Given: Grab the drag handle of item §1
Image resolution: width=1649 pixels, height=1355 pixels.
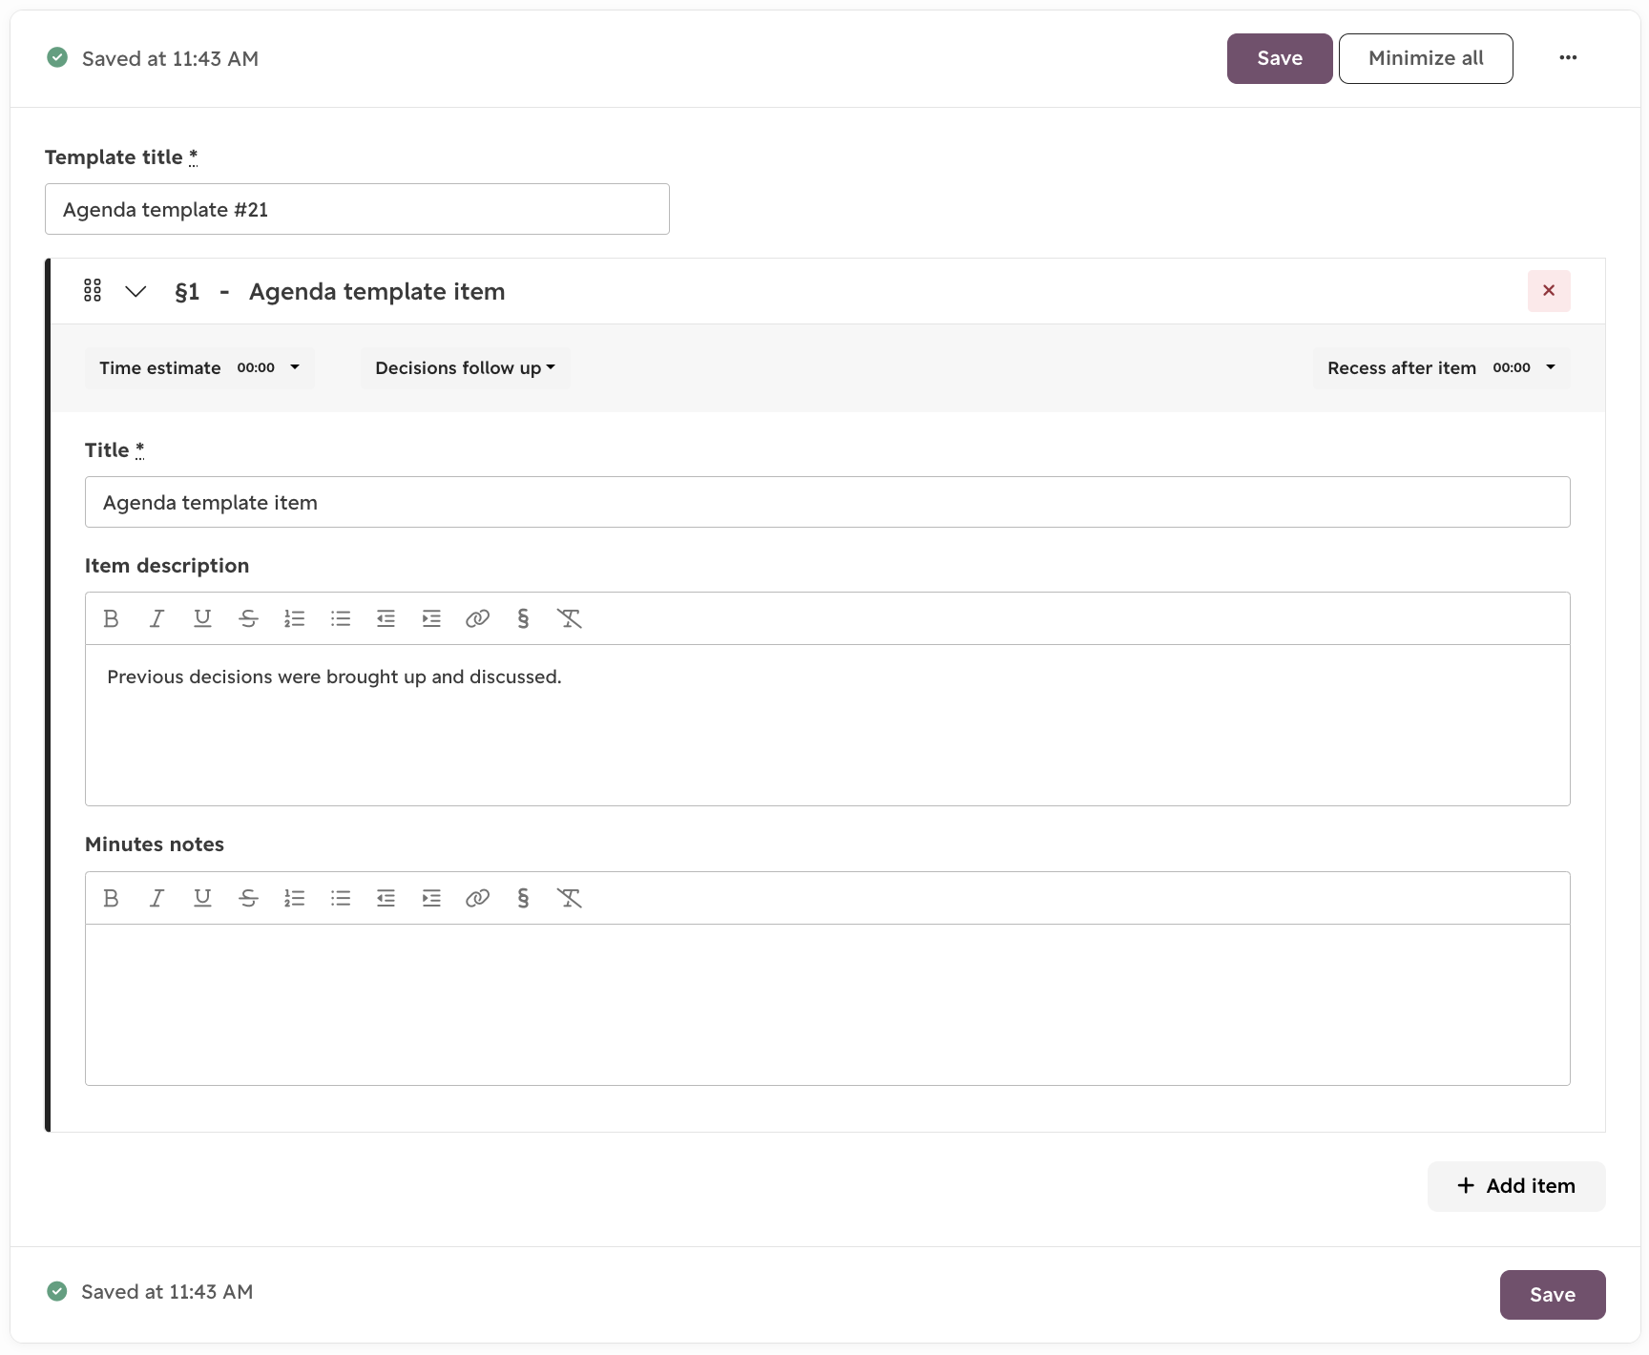Looking at the screenshot, I should coord(93,291).
